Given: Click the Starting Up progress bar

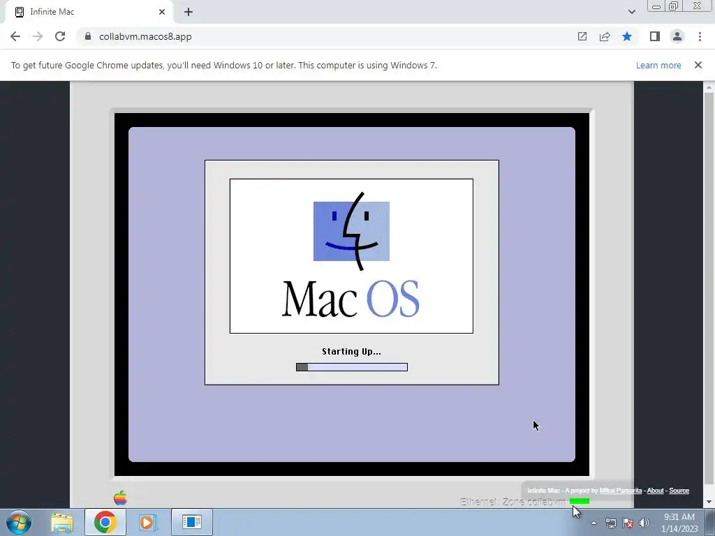Looking at the screenshot, I should coord(352,367).
